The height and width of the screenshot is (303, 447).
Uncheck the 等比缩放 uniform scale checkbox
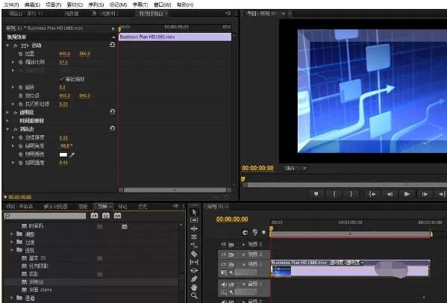click(61, 79)
